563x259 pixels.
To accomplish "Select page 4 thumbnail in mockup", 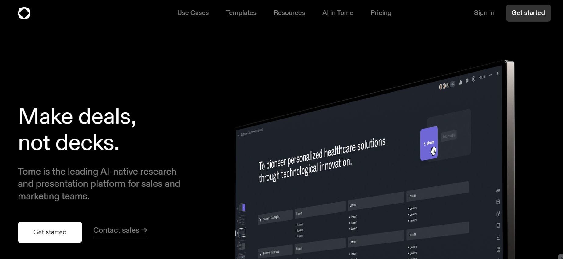I will [x=242, y=245].
